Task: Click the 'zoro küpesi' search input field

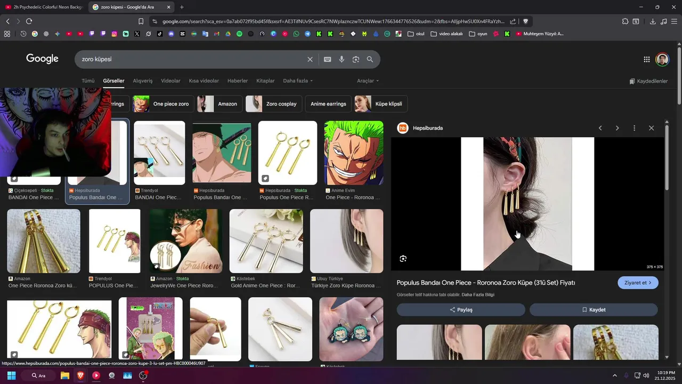Action: click(x=192, y=59)
